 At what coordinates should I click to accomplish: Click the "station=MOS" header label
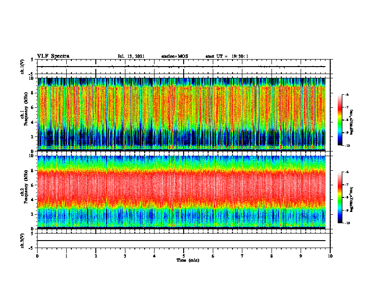[175, 56]
